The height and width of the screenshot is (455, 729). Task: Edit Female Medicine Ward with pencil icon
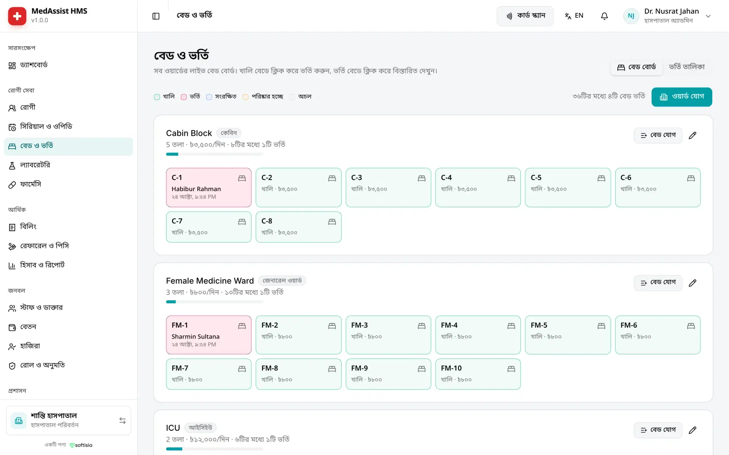(693, 283)
